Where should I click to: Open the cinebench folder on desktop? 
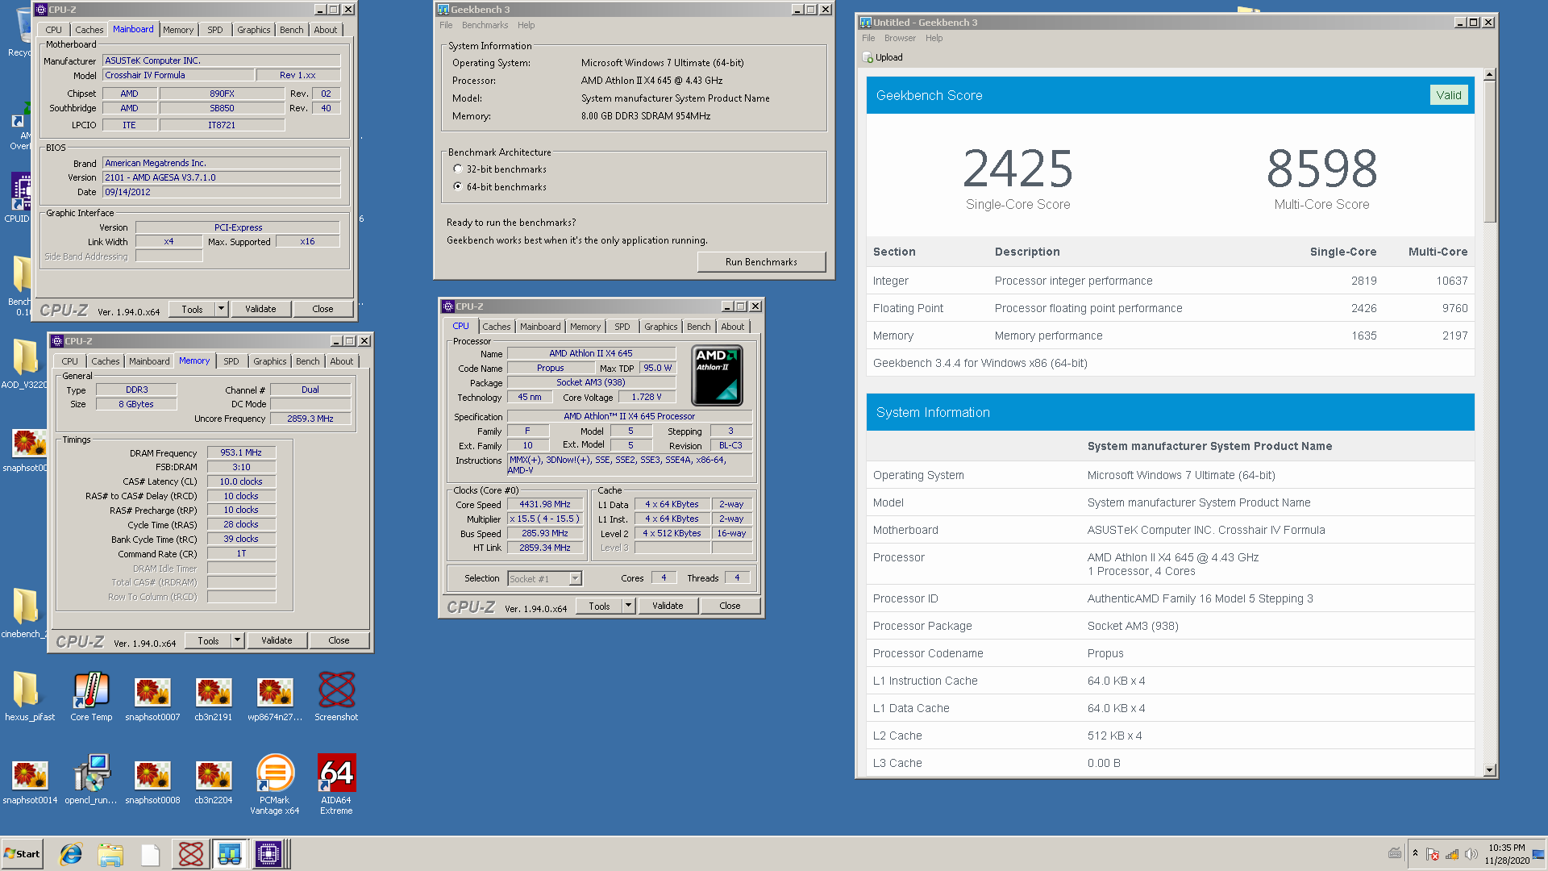pyautogui.click(x=25, y=611)
